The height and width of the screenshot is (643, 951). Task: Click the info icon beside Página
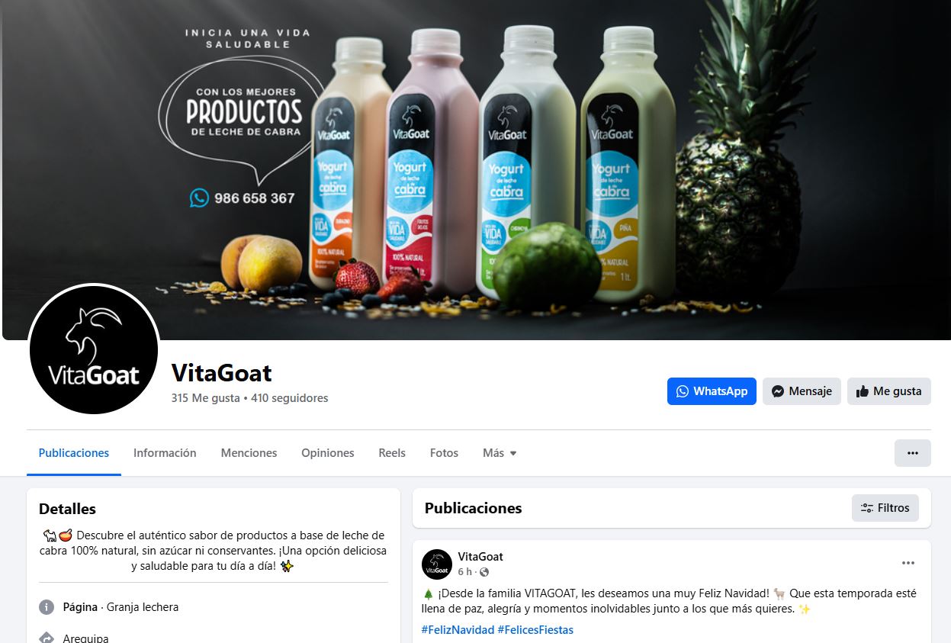[47, 607]
